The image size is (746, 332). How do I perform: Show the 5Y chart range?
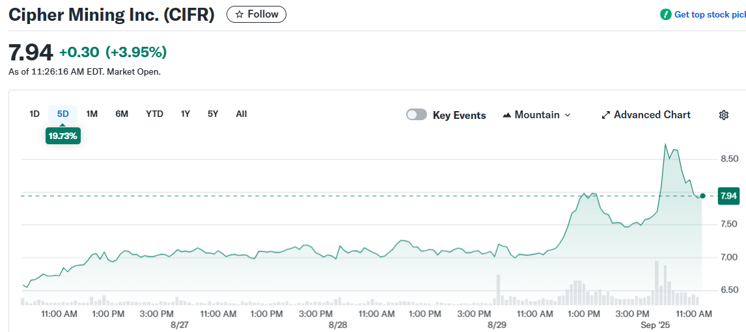pyautogui.click(x=213, y=114)
